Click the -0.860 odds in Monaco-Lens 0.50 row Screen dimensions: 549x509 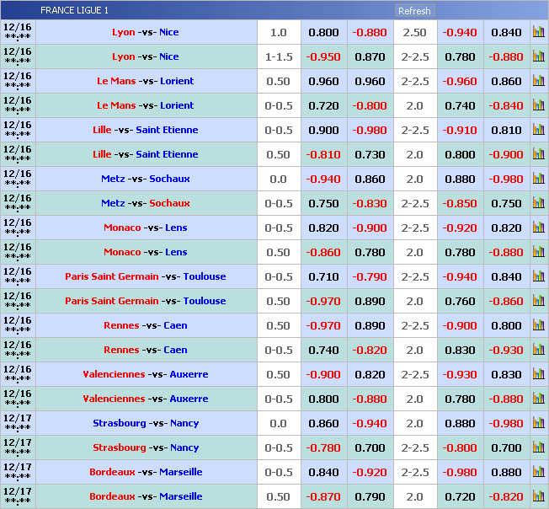coord(323,253)
